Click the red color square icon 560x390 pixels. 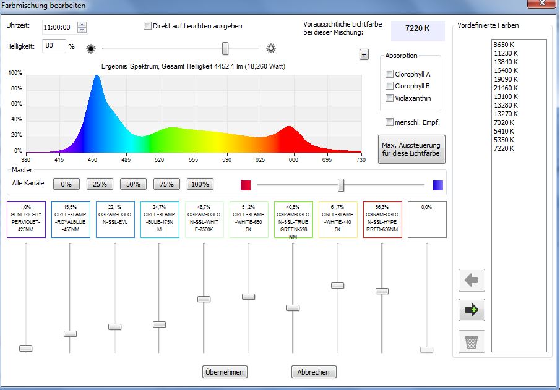coord(246,185)
